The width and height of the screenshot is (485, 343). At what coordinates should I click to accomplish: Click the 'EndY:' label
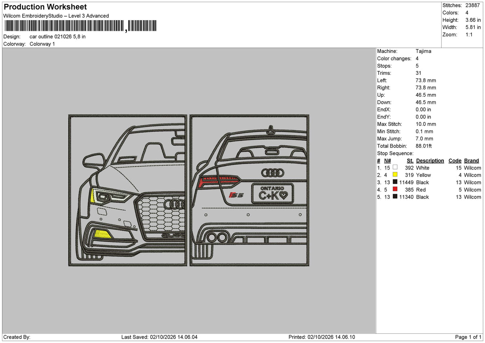384,116
